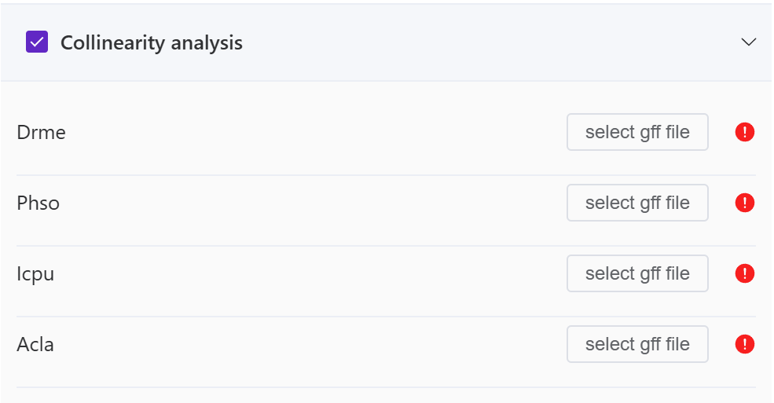Click blank space in the Drme row
Screen dimensions: 774x403
(x=314, y=132)
